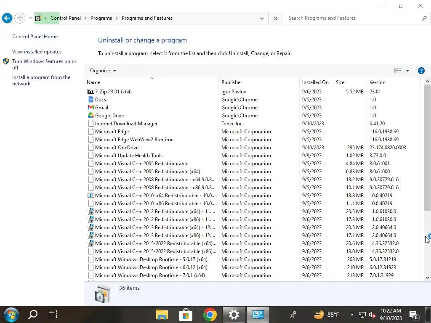Select the Microsoft Edge entry
Screen dimensions: 431x323
(112, 132)
